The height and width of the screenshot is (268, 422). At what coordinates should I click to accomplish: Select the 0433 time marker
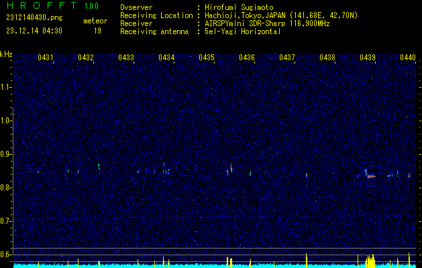pos(126,58)
